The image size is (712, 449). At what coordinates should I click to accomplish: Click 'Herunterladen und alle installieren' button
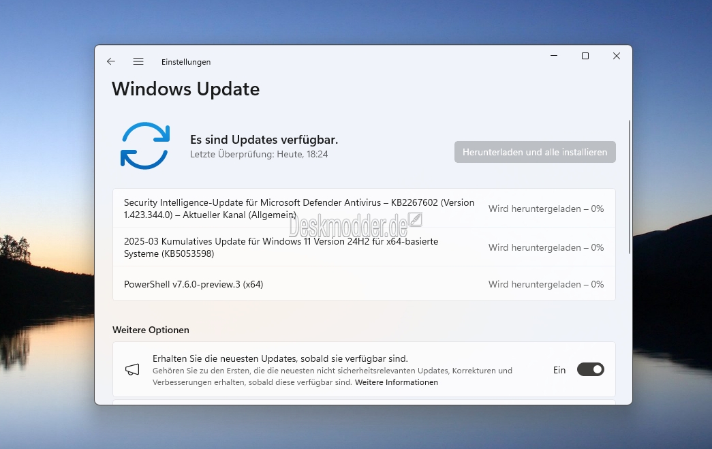coord(535,152)
